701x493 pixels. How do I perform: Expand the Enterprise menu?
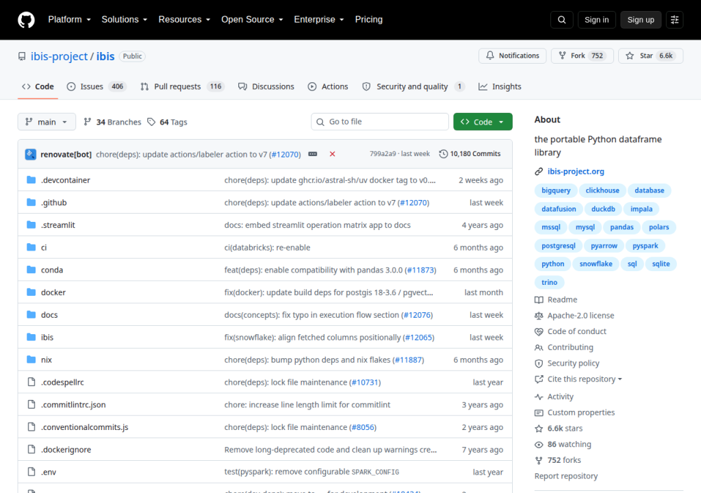coord(319,20)
